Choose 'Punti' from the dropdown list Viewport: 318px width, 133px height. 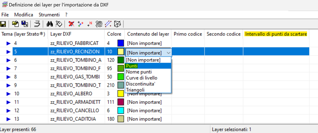pyautogui.click(x=132, y=66)
